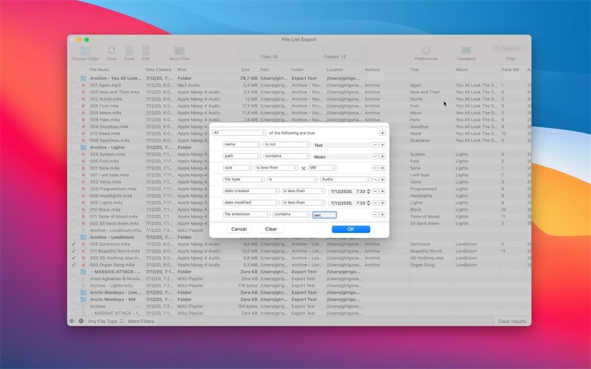Add a rule via the top plus button
This screenshot has width=591, height=369.
[382, 133]
